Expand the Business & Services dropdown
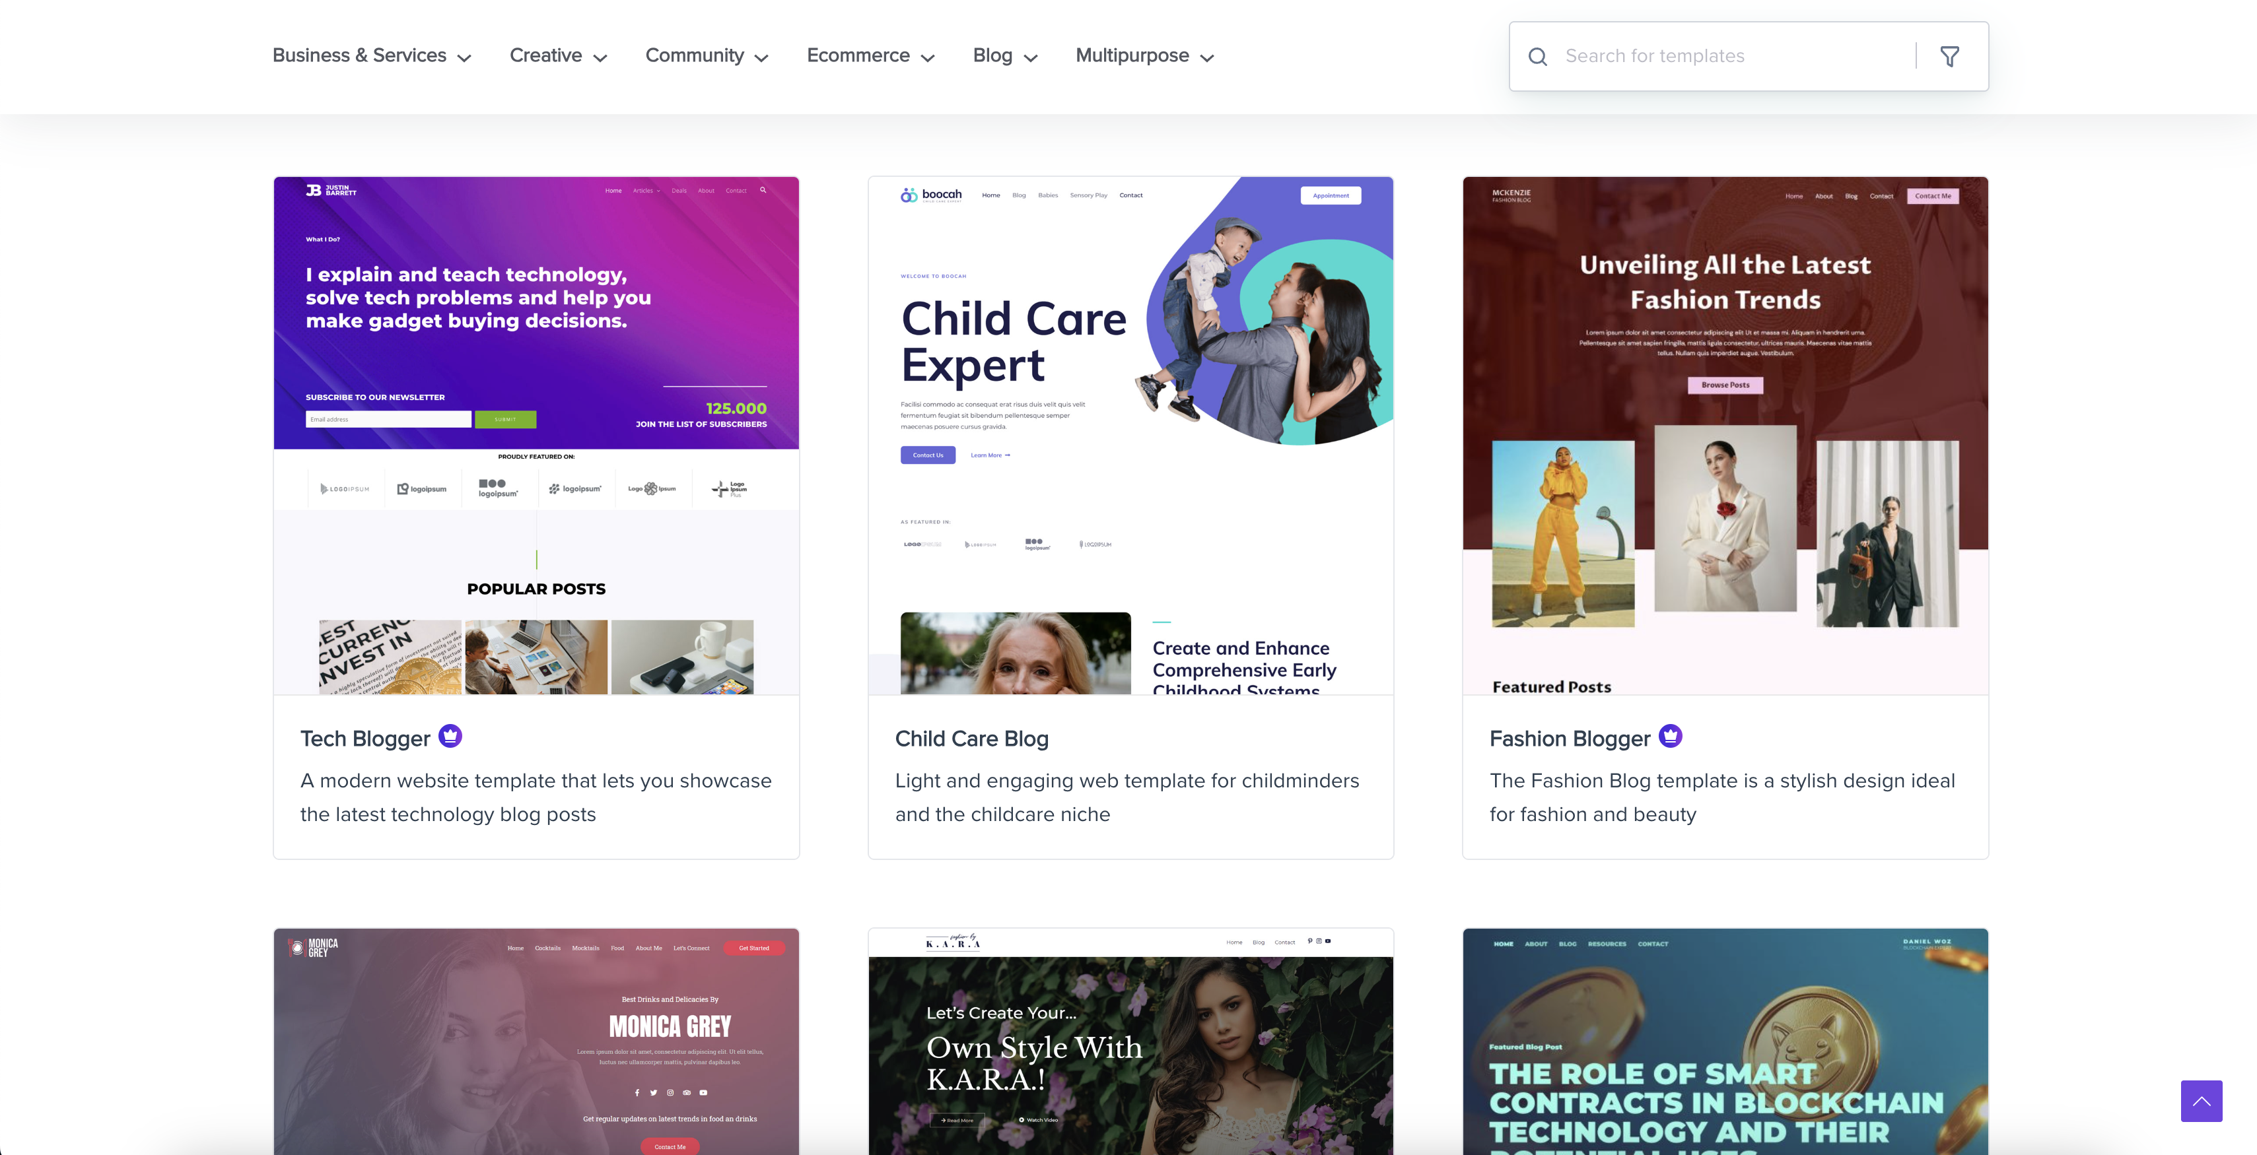Viewport: 2257px width, 1155px height. pos(372,56)
